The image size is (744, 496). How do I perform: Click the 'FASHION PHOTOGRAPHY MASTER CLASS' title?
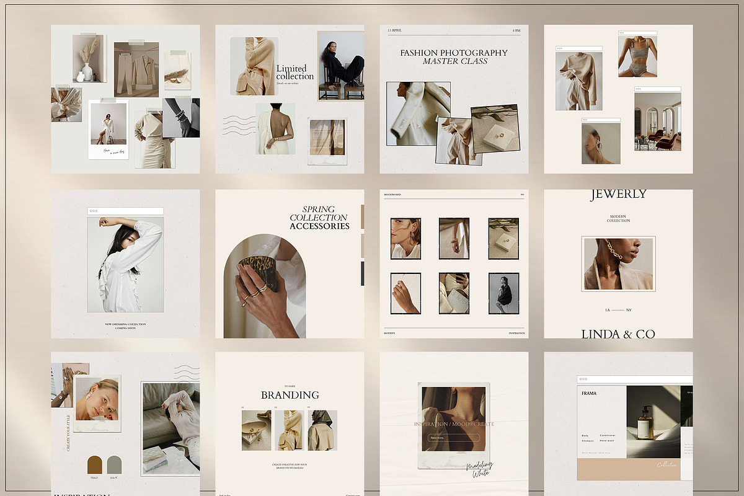454,57
